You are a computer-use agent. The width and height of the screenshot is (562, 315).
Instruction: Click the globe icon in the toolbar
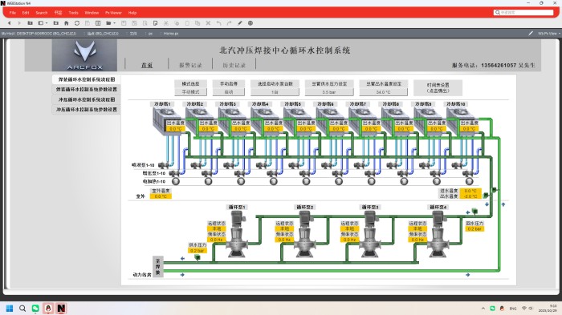click(x=250, y=23)
